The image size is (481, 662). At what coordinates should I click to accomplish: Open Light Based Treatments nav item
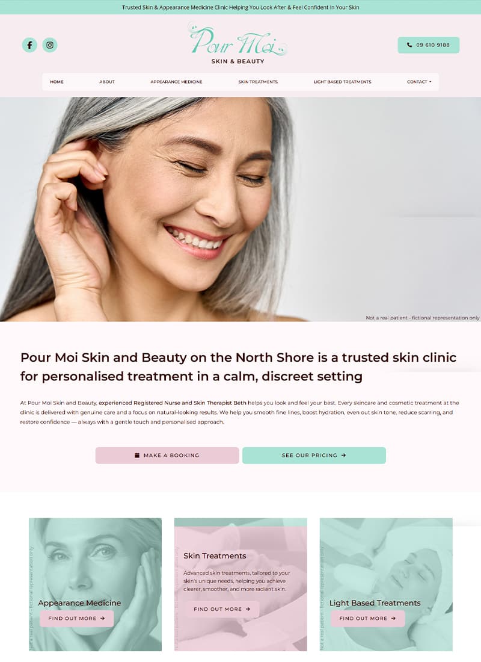[342, 82]
